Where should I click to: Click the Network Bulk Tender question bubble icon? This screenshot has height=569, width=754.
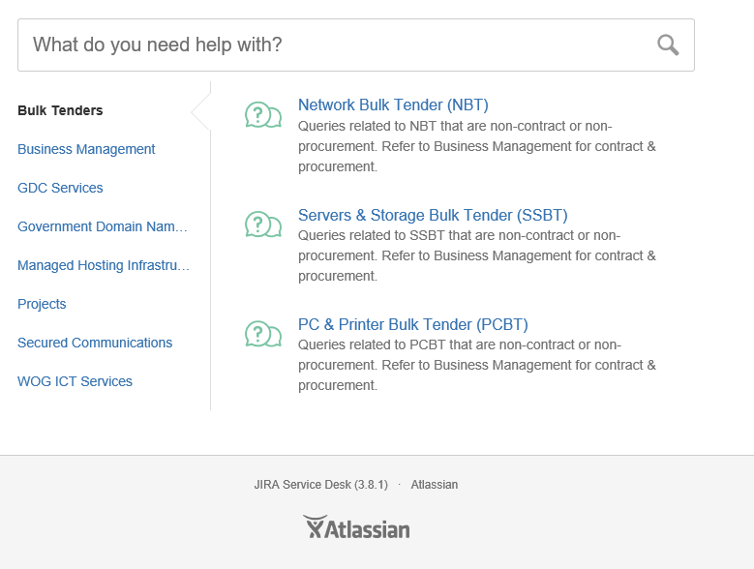[263, 115]
